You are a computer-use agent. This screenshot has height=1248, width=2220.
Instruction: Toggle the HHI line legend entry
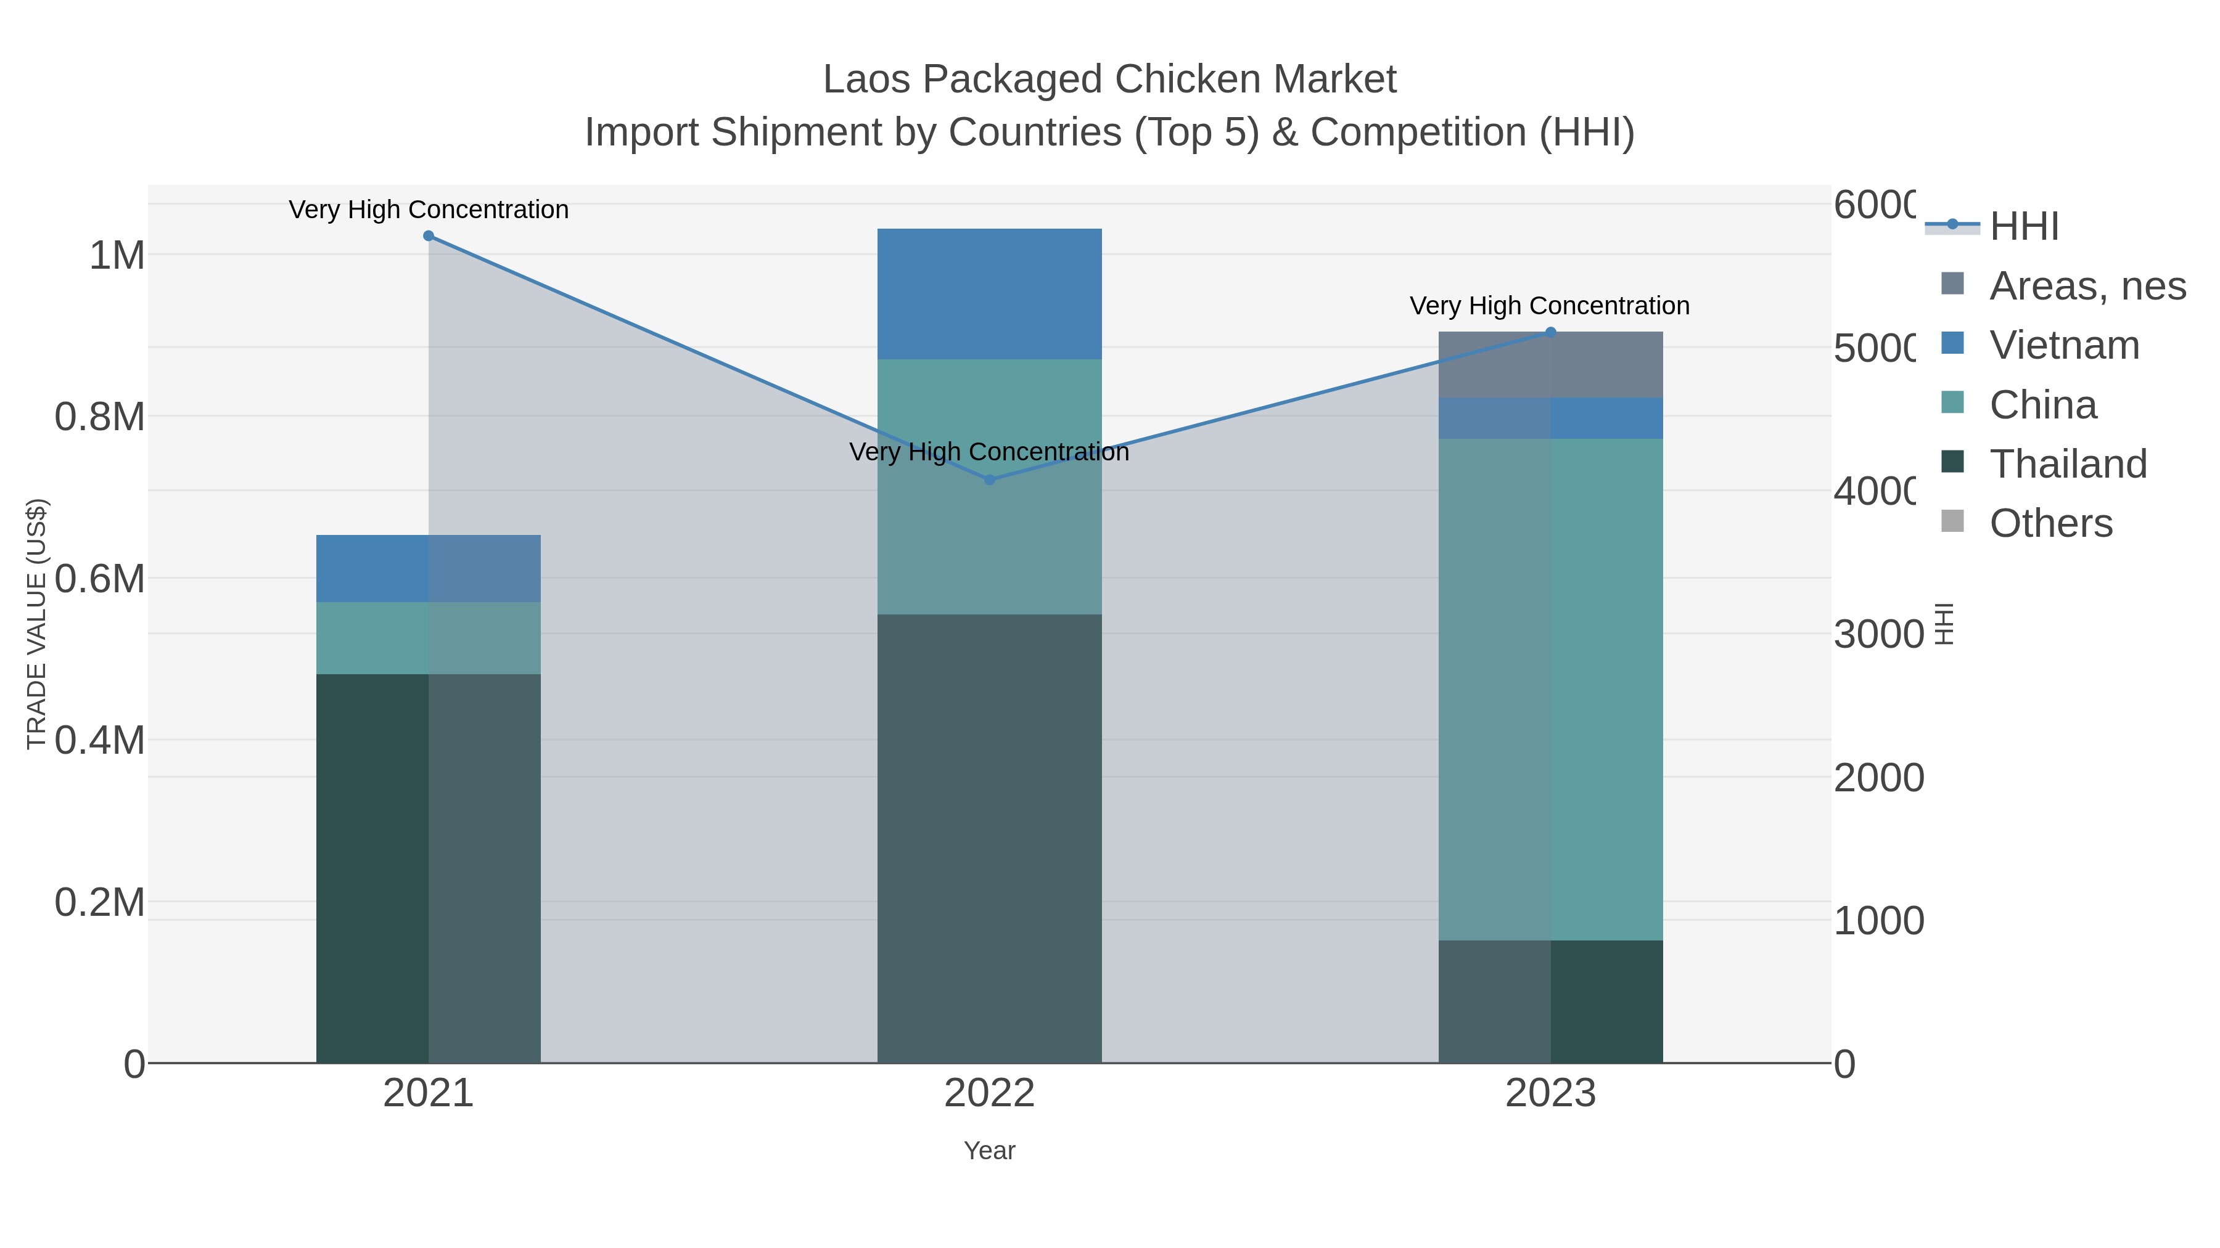pyautogui.click(x=1992, y=227)
